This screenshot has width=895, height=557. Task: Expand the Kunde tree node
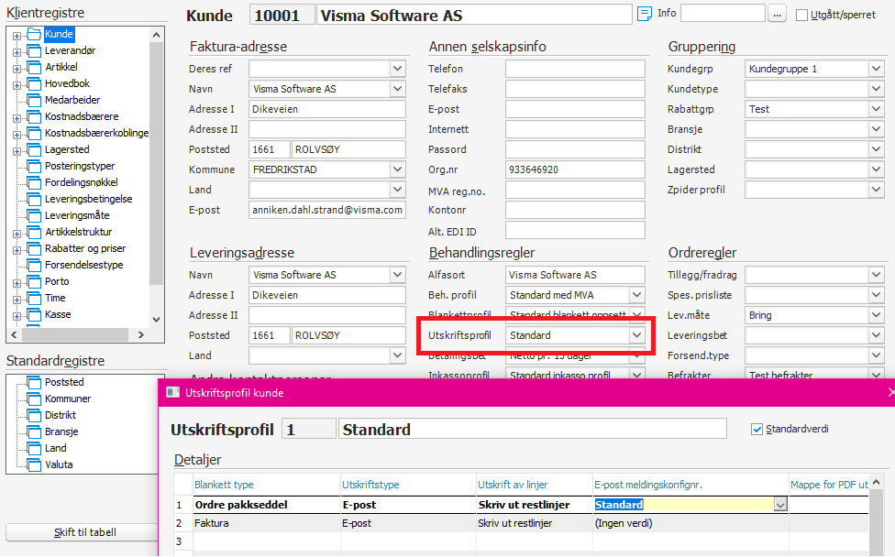[17, 36]
